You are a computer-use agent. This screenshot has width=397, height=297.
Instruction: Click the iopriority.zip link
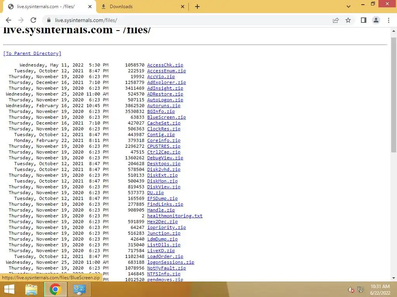(x=167, y=227)
